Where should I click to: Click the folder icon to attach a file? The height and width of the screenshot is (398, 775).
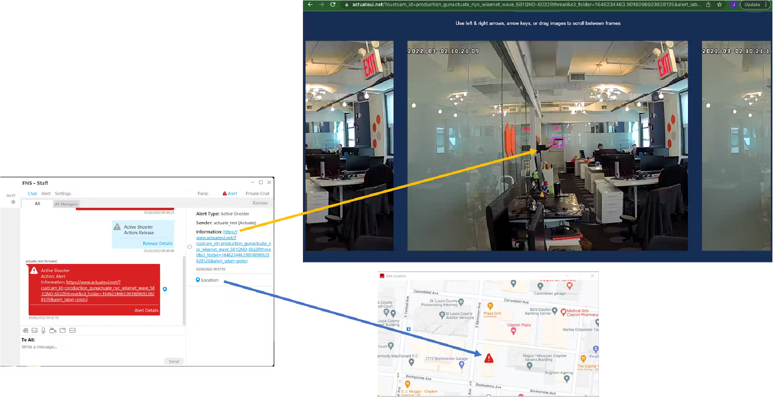(x=63, y=330)
